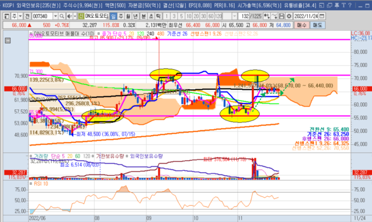Click the 외국인보유수량 legend label
Viewport: 372px width, 222px height.
click(146, 156)
